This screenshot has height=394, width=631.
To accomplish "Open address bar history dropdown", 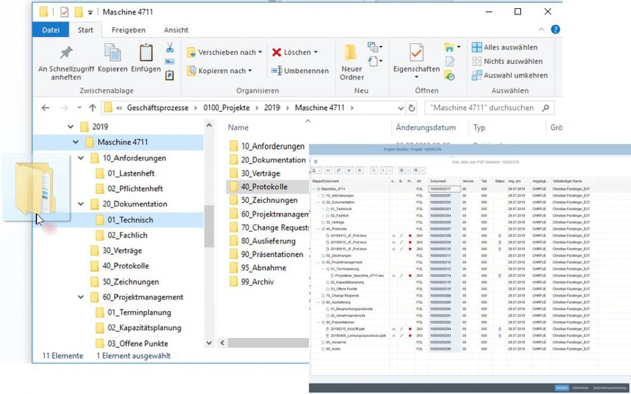I will pos(401,108).
